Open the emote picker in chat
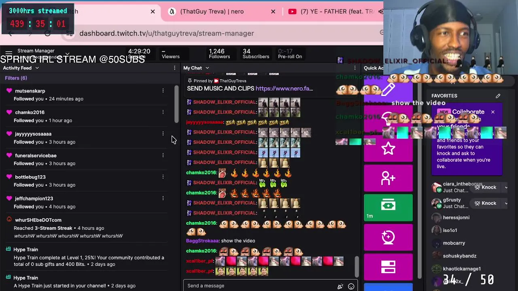 351,286
